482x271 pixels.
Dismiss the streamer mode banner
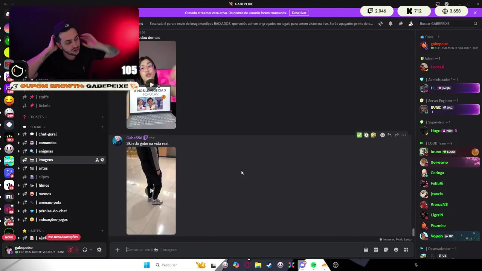point(475,13)
